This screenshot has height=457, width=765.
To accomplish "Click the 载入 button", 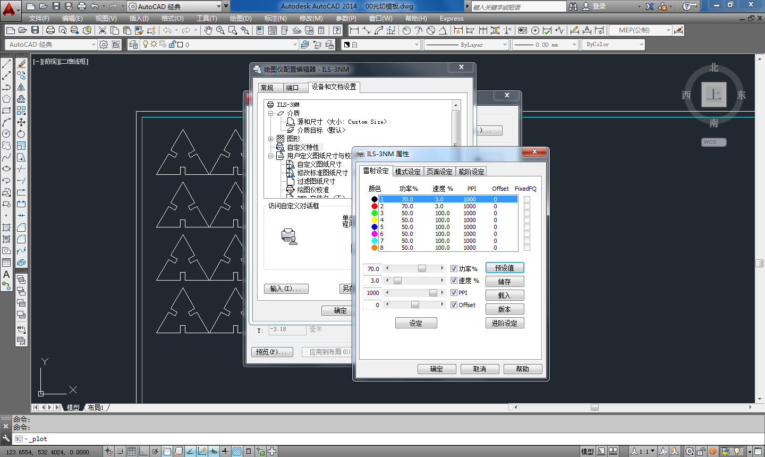I will (505, 295).
